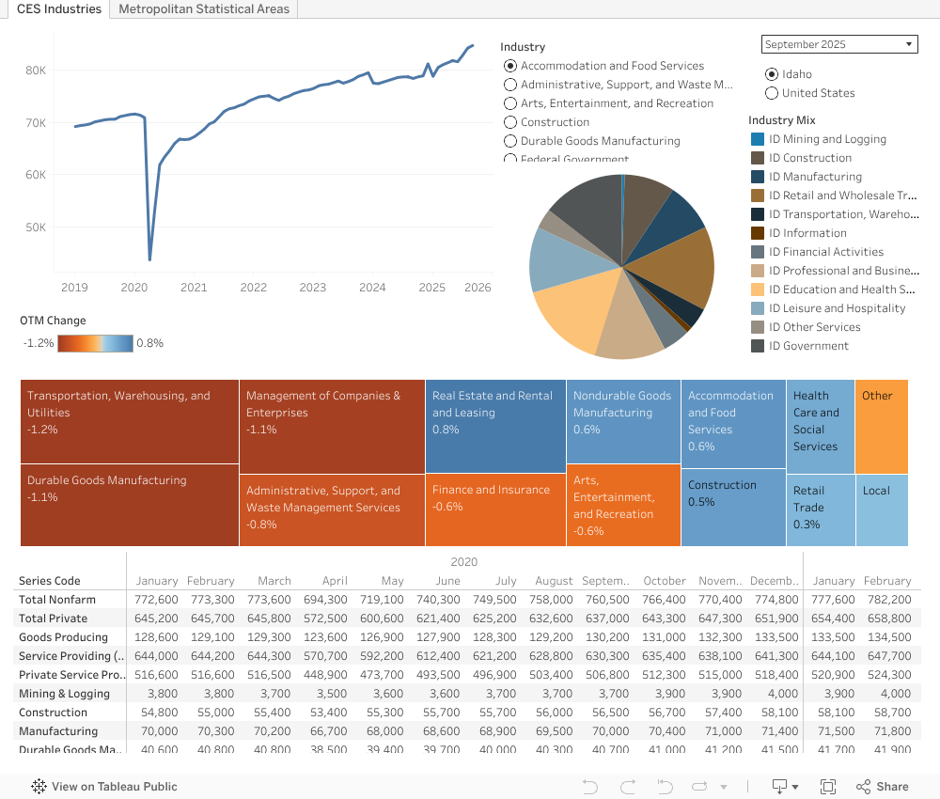Click the Retail Trade treemap tile
Image resolution: width=940 pixels, height=799 pixels.
(820, 510)
